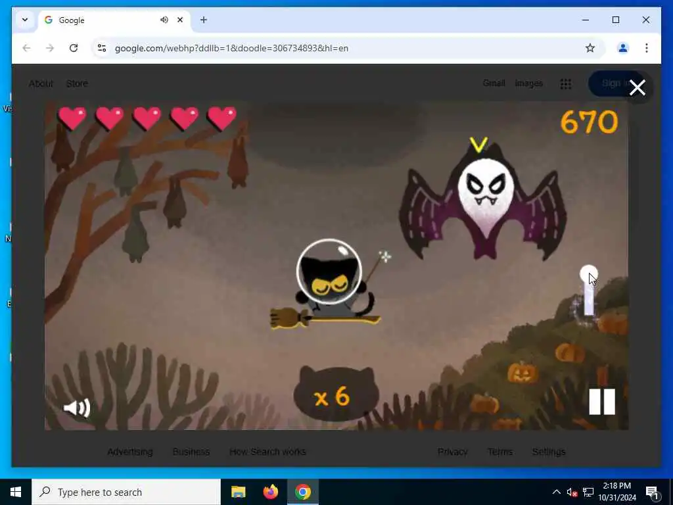Open the Chrome three-dot menu
The height and width of the screenshot is (505, 673).
(647, 48)
